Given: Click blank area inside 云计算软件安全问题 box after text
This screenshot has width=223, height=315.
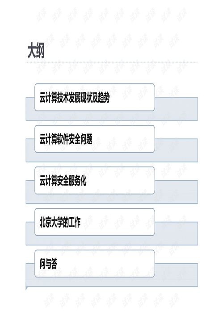Looking at the screenshot, I should pos(123,139).
